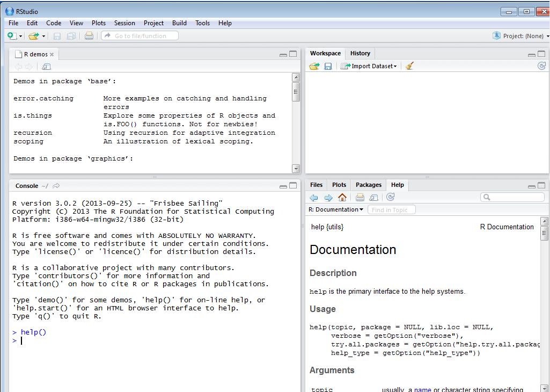Switch to the Packages tab
Image resolution: width=550 pixels, height=392 pixels.
point(368,185)
